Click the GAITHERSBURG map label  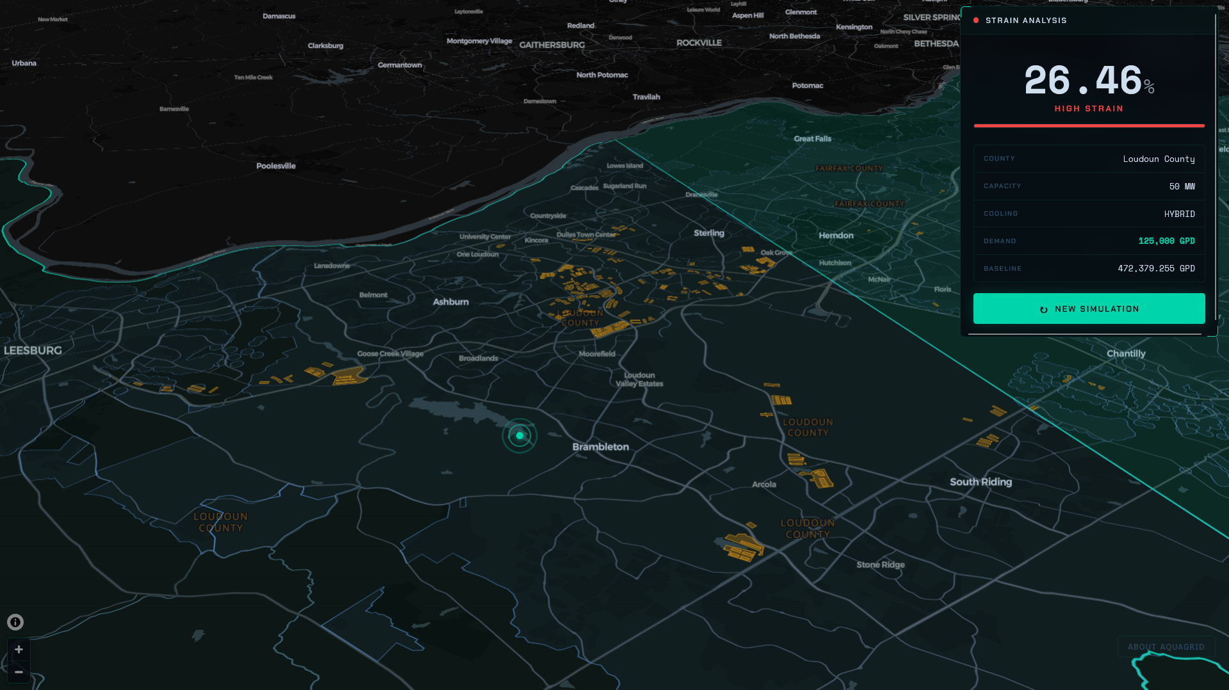[x=552, y=45]
